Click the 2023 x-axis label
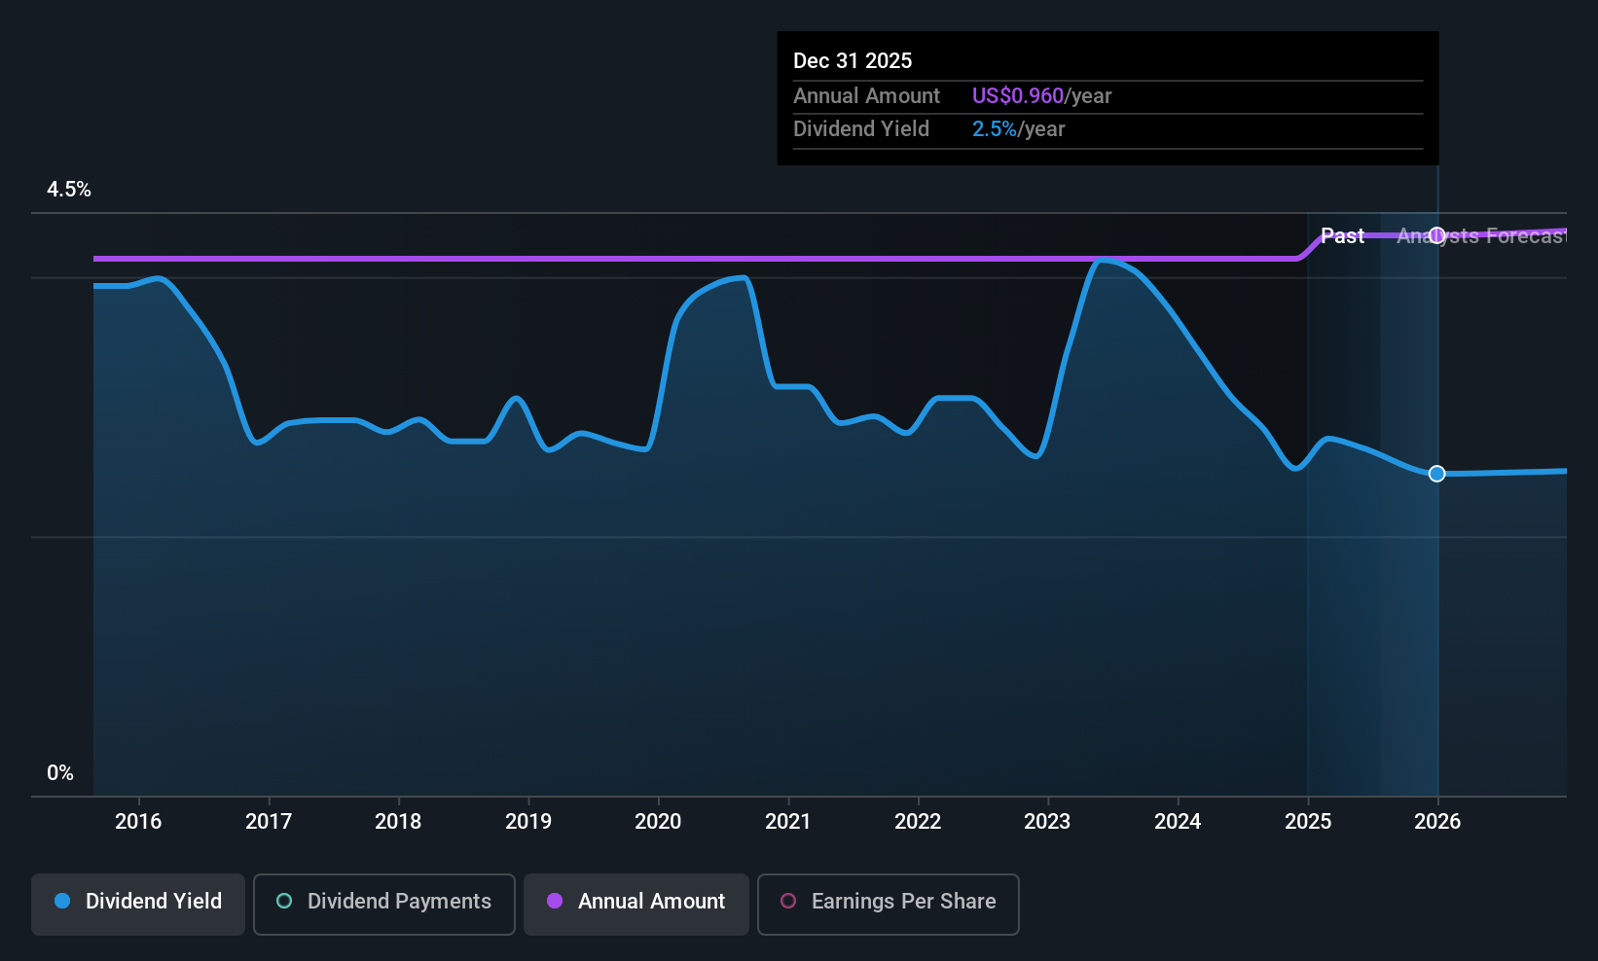Image resolution: width=1598 pixels, height=961 pixels. [x=1047, y=821]
